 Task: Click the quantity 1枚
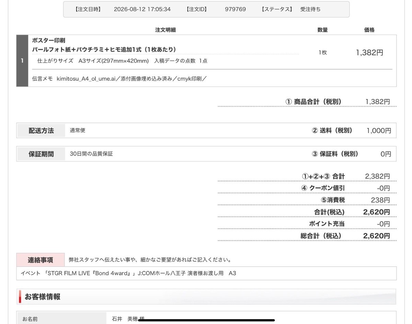click(322, 53)
